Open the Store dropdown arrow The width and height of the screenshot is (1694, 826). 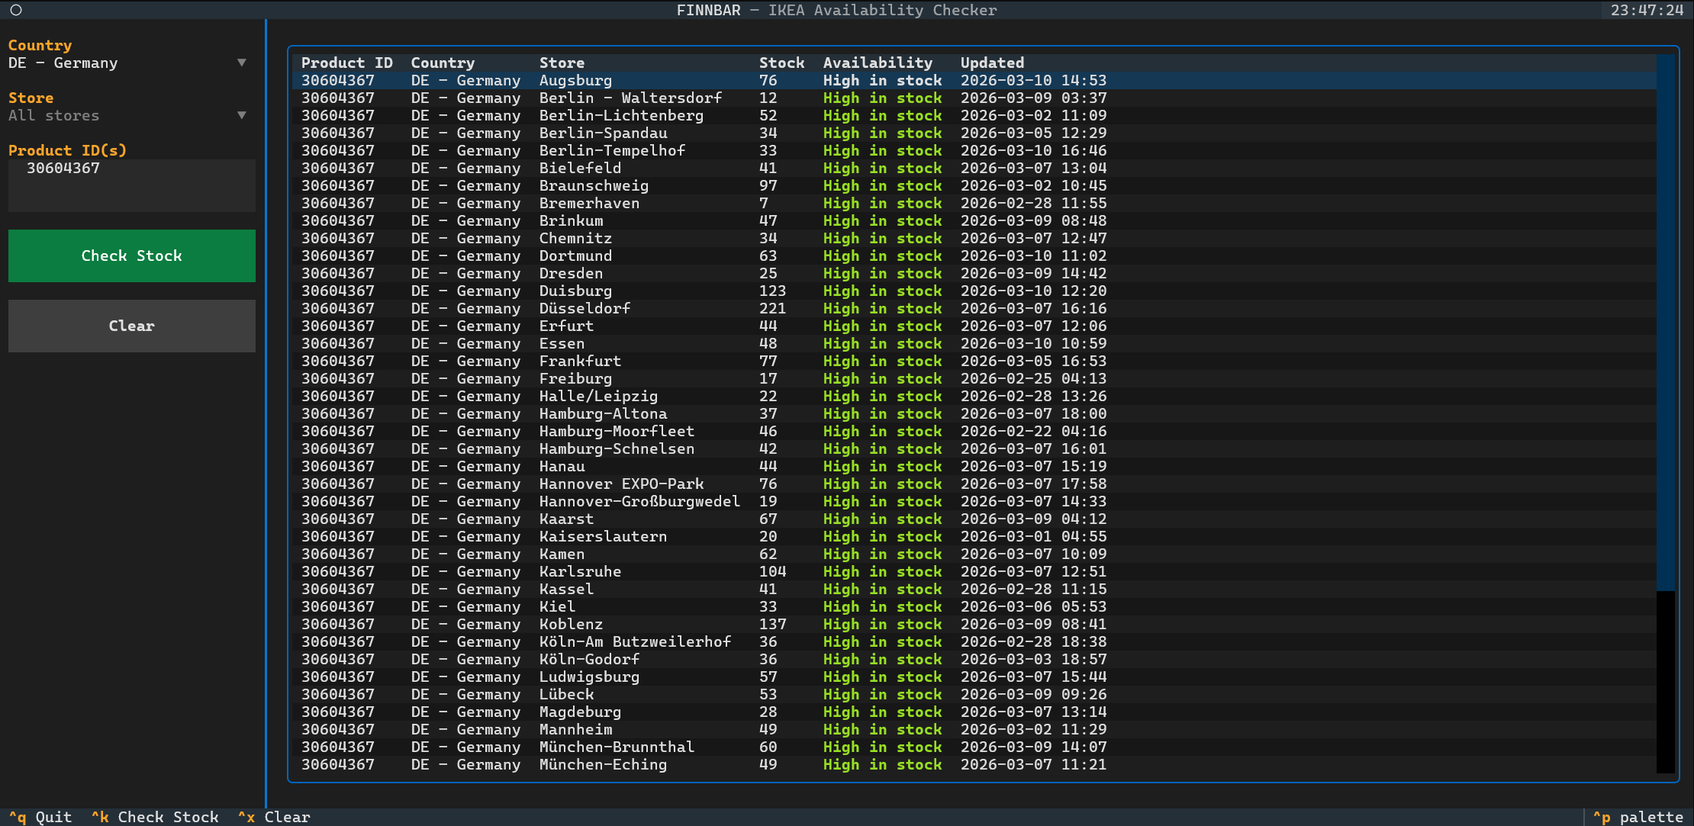pyautogui.click(x=242, y=115)
